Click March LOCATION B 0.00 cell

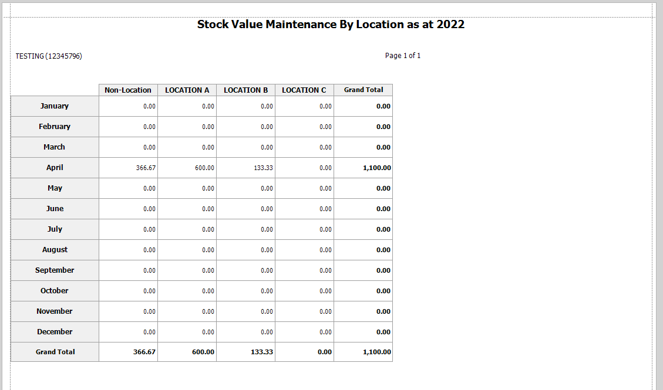[245, 147]
